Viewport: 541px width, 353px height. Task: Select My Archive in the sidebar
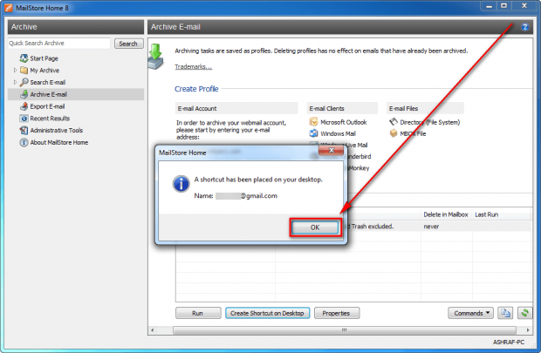45,71
